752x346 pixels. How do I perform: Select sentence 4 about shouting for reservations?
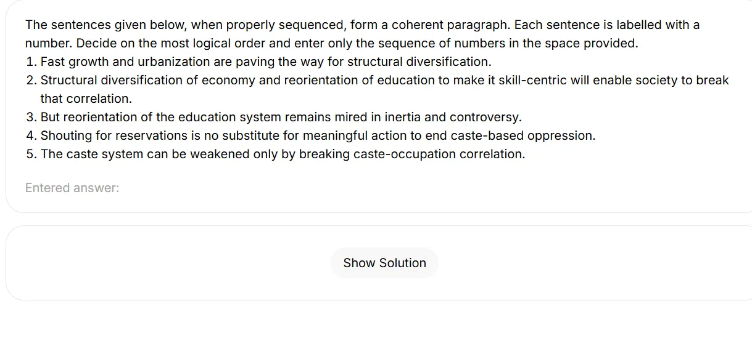(x=318, y=135)
